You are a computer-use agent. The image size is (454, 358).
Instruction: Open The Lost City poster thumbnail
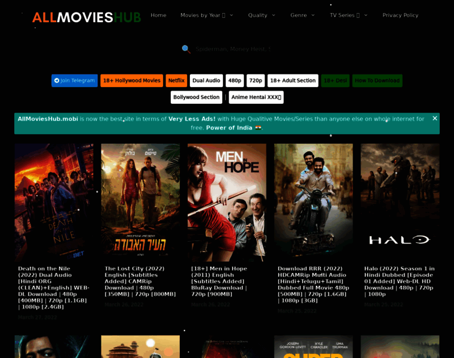coord(140,203)
